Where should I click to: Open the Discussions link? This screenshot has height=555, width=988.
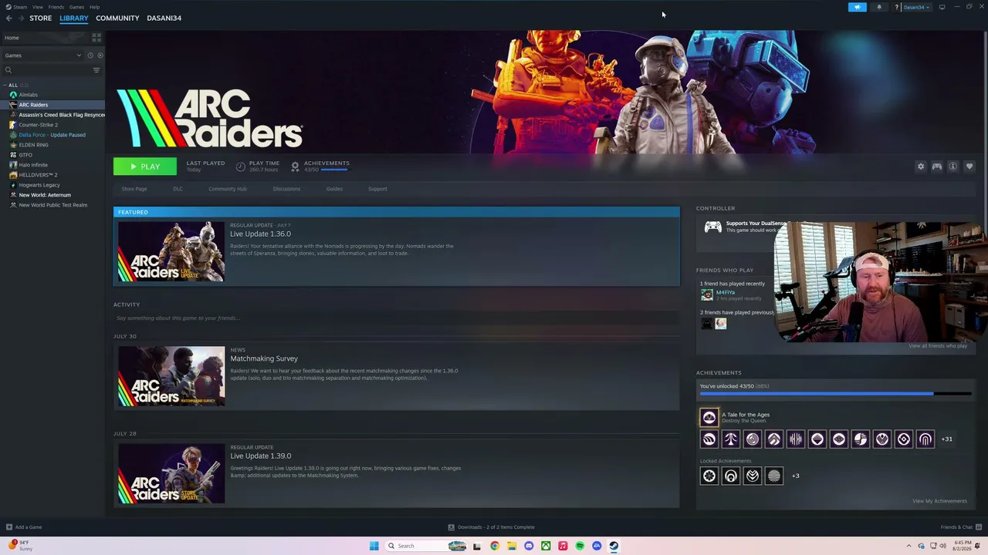(x=286, y=189)
